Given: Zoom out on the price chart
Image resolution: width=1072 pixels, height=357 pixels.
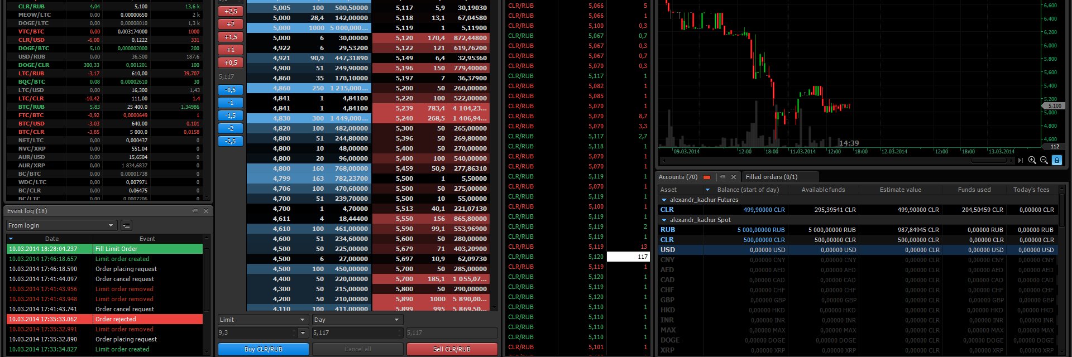Looking at the screenshot, I should pos(1044,160).
